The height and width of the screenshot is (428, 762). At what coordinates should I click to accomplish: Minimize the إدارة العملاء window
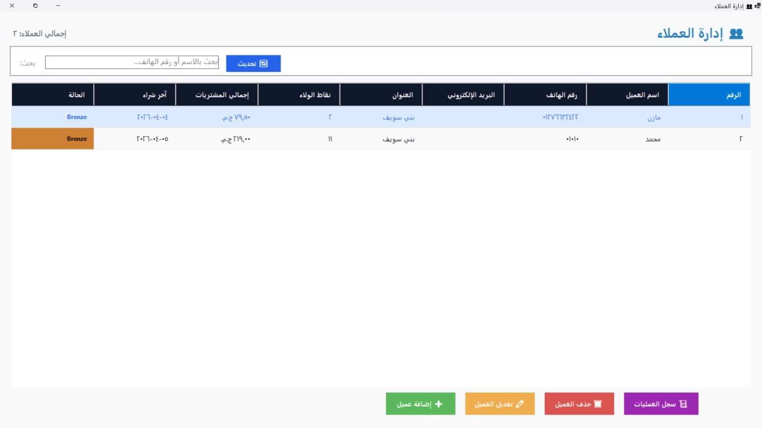[58, 6]
